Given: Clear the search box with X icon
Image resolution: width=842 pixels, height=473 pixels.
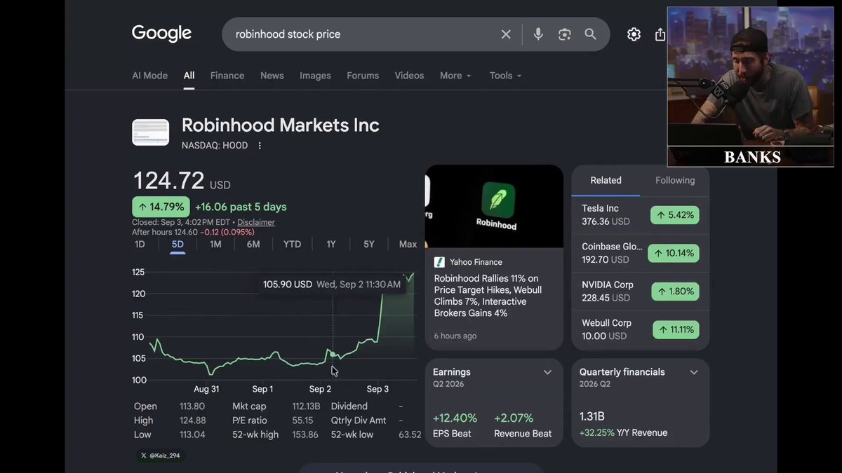Looking at the screenshot, I should tap(506, 34).
